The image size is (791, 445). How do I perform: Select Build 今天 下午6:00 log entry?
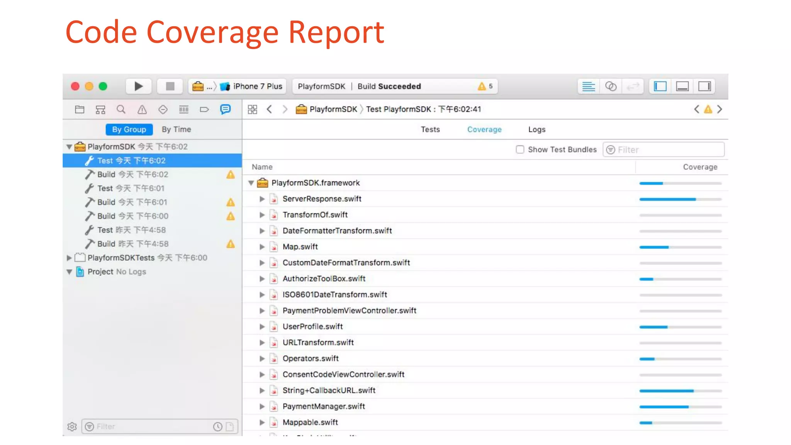152,216
